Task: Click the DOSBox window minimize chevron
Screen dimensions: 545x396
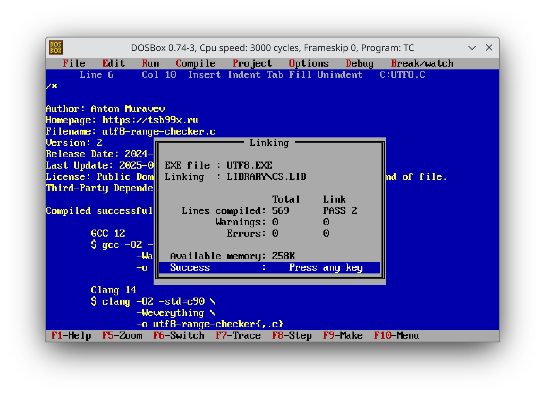Action: (x=472, y=47)
